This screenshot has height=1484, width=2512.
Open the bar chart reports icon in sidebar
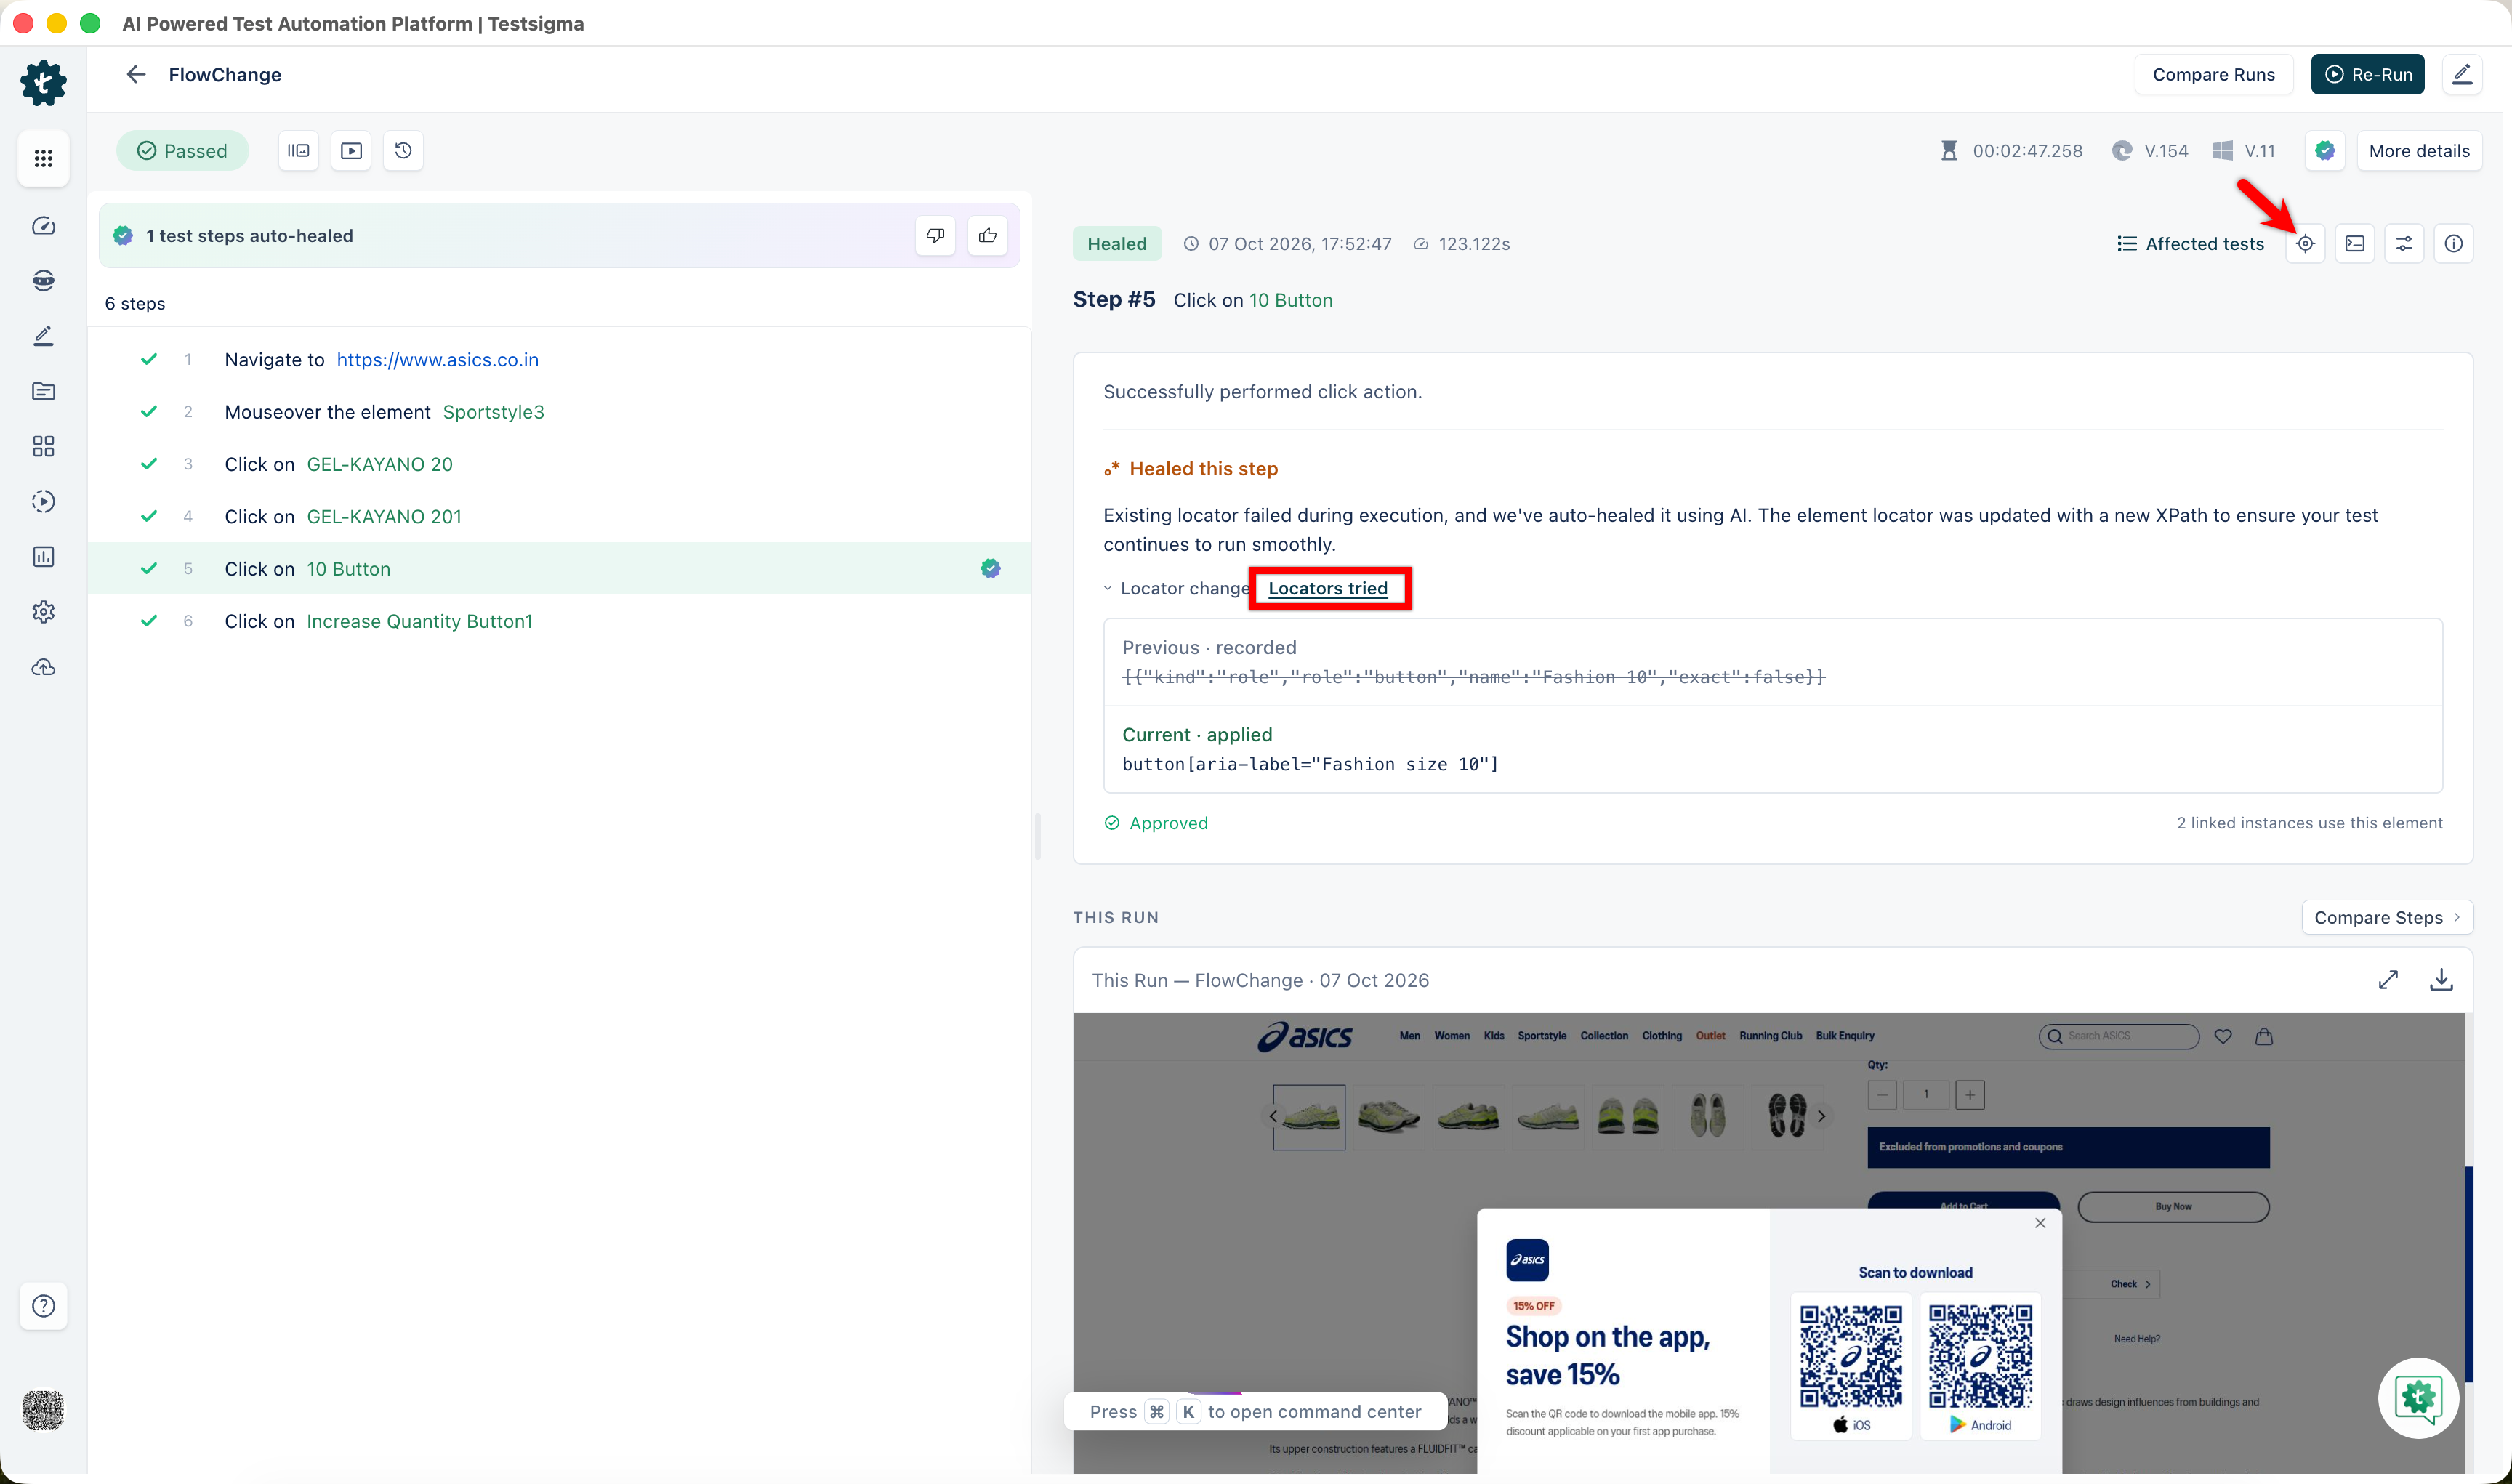pos(43,556)
